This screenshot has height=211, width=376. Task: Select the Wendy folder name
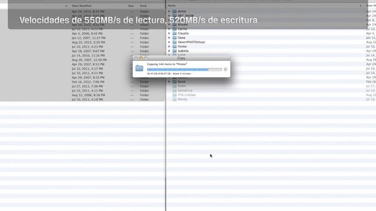183,99
